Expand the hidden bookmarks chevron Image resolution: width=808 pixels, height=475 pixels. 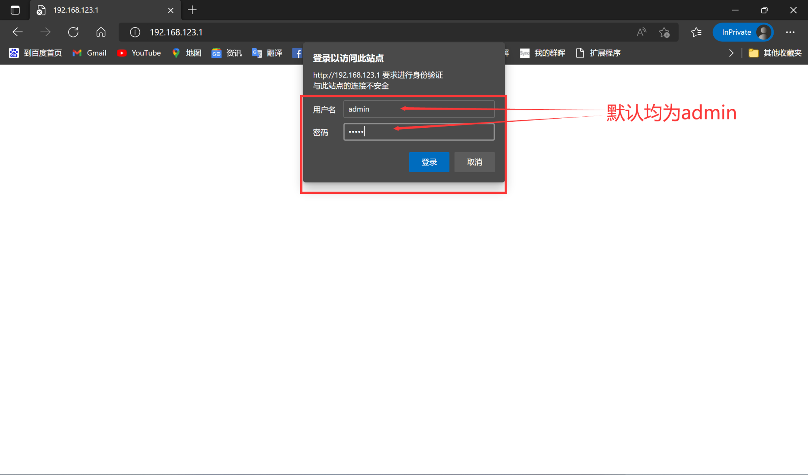[x=731, y=53]
